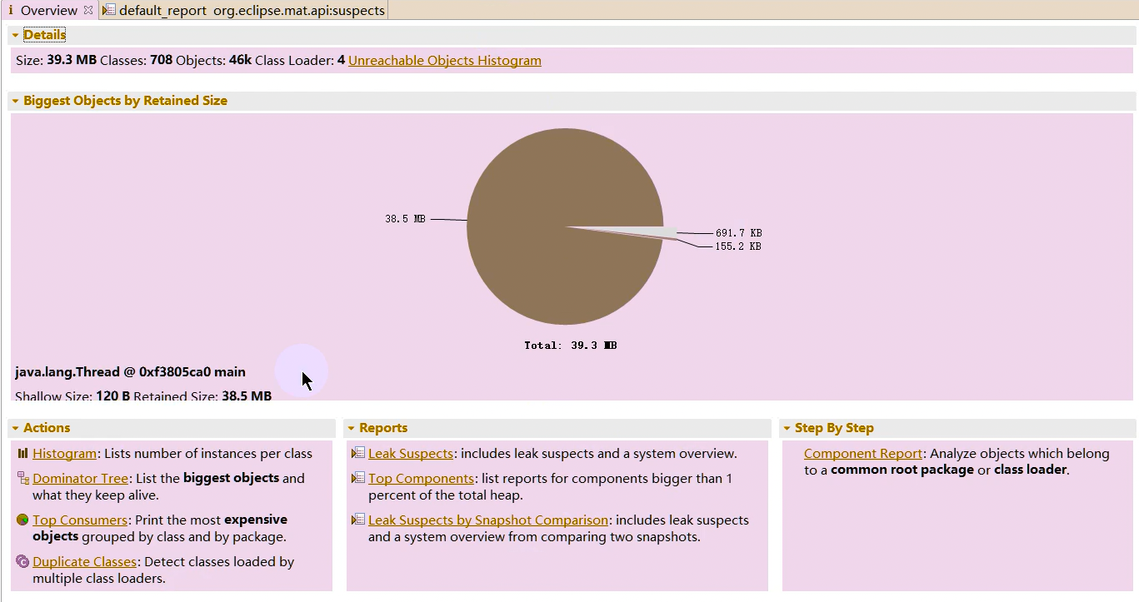1139x602 pixels.
Task: Click the Leak Suspects report icon
Action: point(358,454)
